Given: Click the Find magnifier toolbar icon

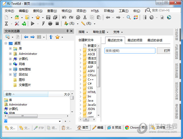Looking at the screenshot, I should [x=129, y=17].
